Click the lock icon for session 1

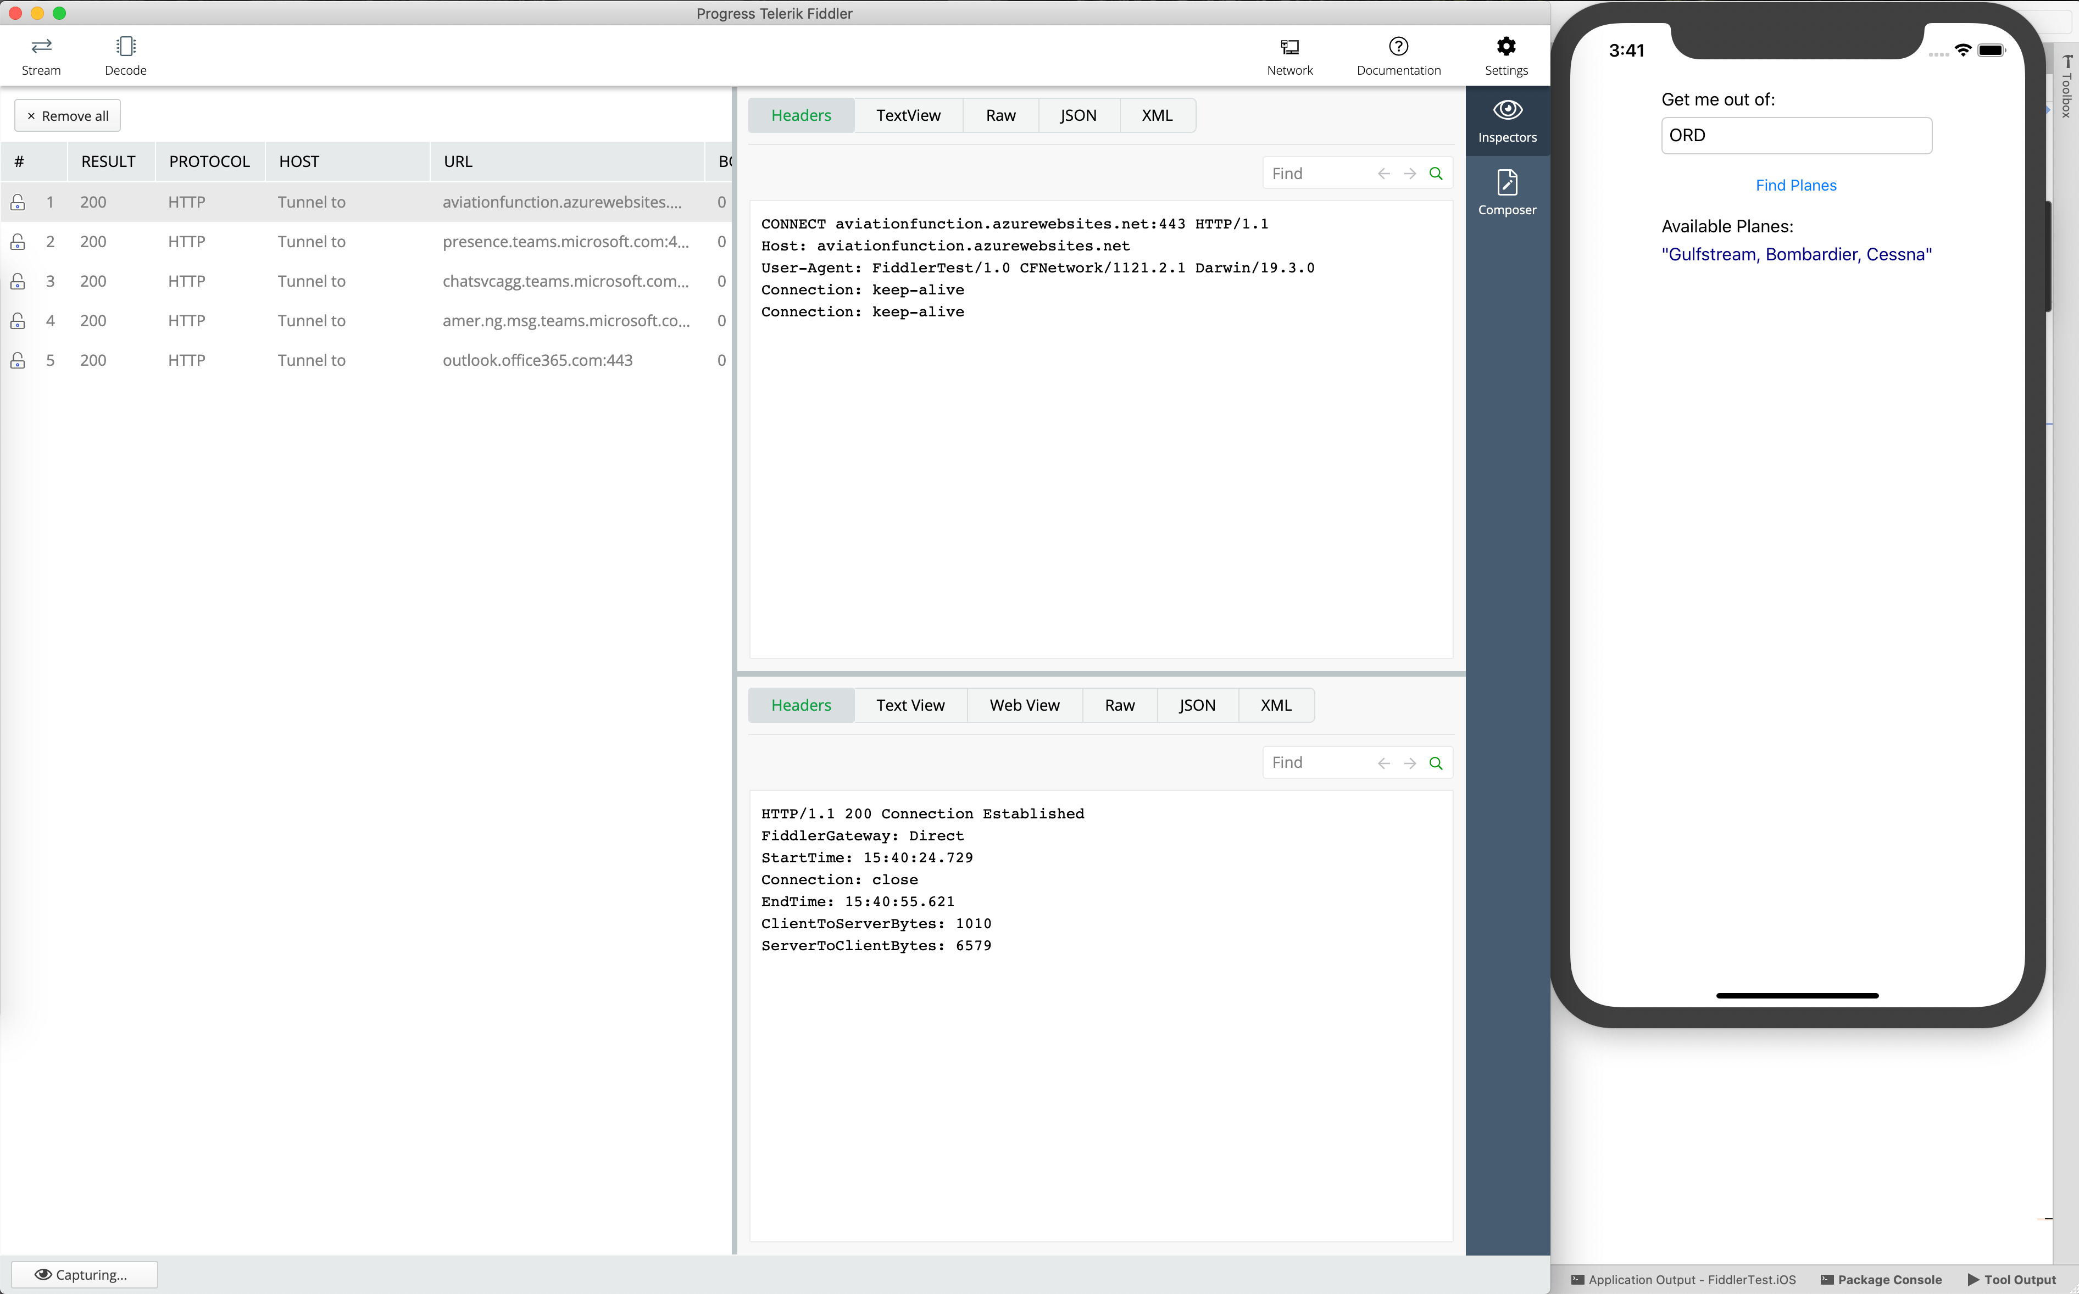tap(17, 202)
